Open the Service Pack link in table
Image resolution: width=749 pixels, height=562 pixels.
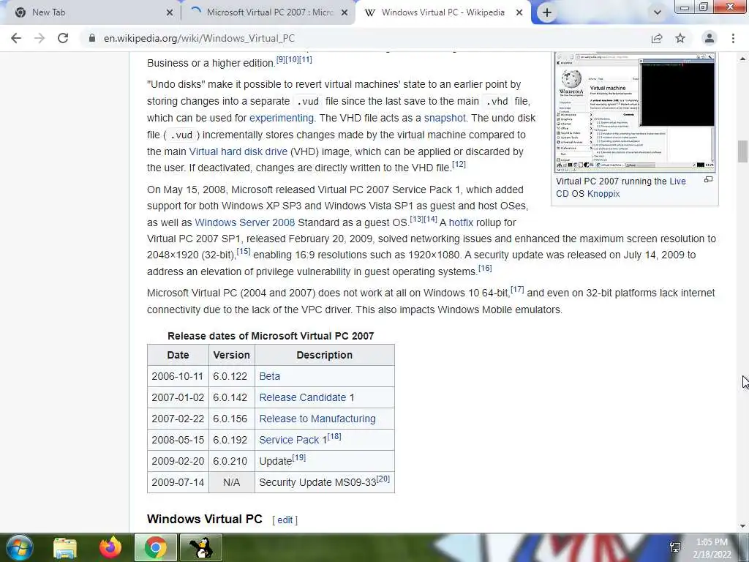click(293, 440)
